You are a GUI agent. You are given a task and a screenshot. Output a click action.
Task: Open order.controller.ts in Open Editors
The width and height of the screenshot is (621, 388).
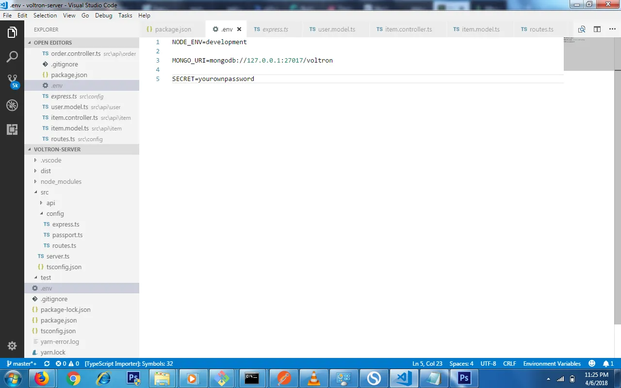pyautogui.click(x=82, y=53)
